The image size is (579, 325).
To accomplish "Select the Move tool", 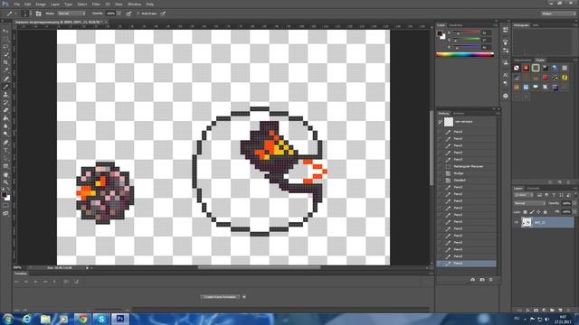I will 5,32.
